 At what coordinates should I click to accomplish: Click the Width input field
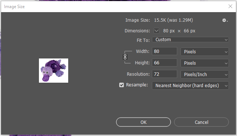click(164, 51)
